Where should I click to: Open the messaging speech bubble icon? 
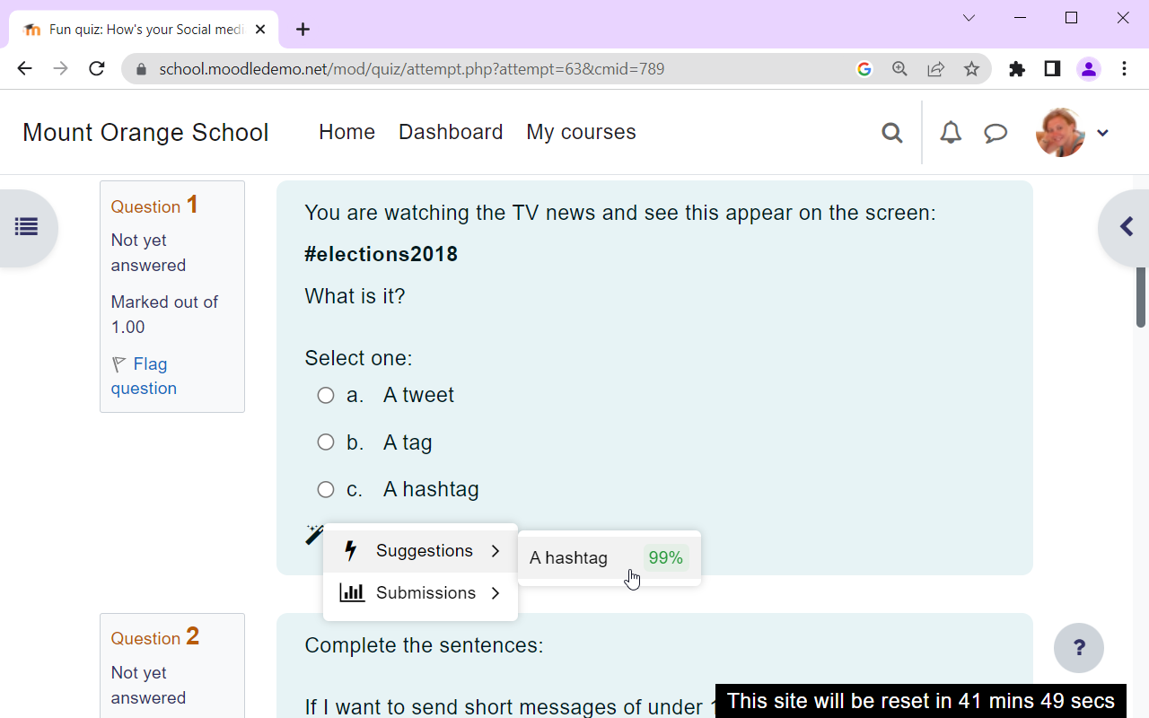[996, 133]
